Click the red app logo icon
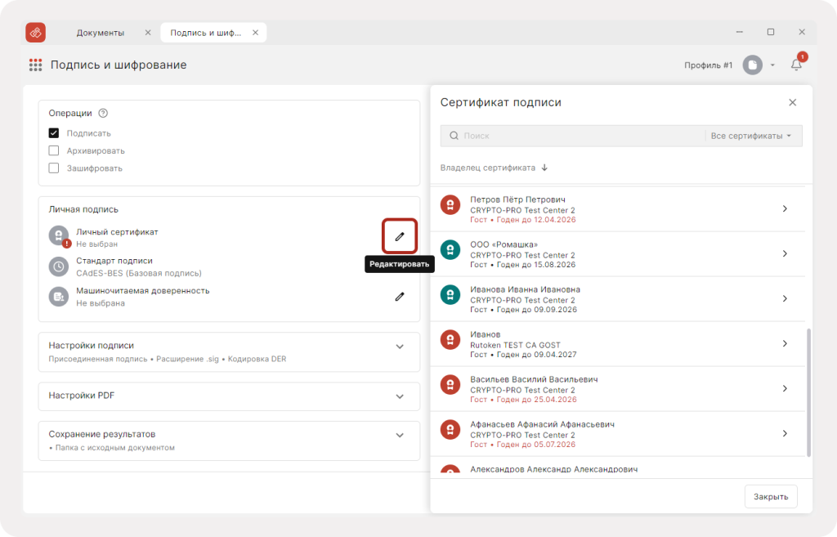The image size is (837, 537). click(36, 33)
